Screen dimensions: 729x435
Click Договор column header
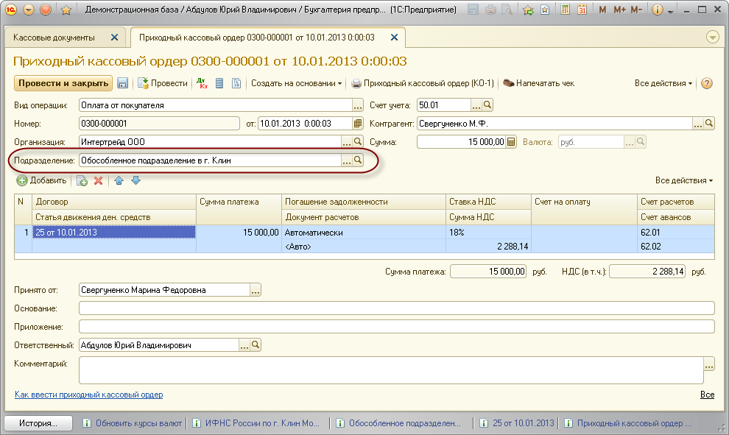tap(114, 202)
